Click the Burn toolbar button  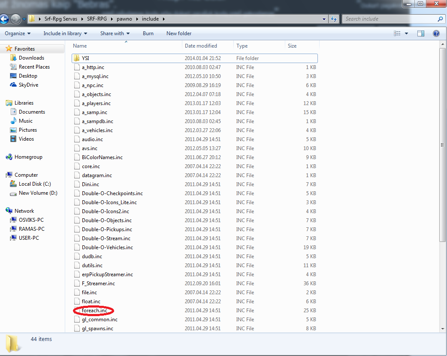point(148,33)
